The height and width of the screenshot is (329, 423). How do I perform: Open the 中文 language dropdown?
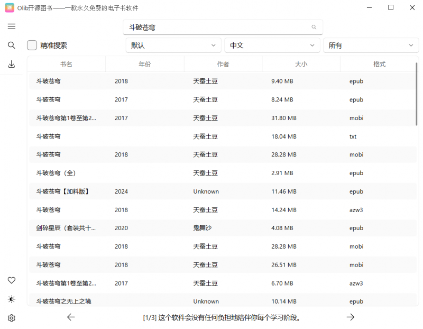point(272,45)
